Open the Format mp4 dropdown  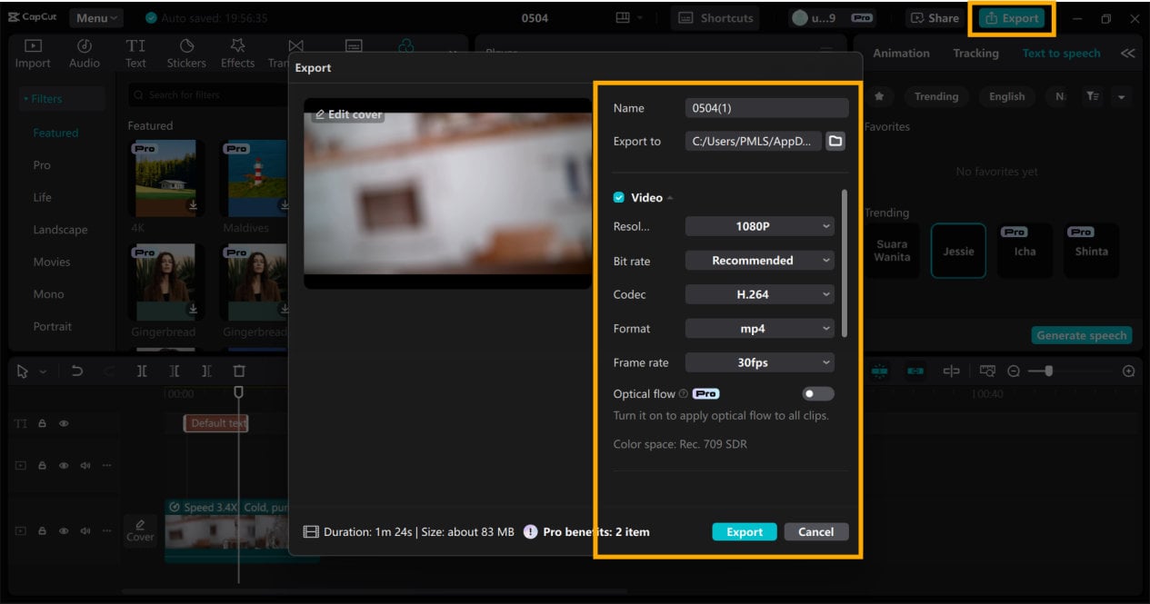point(760,329)
